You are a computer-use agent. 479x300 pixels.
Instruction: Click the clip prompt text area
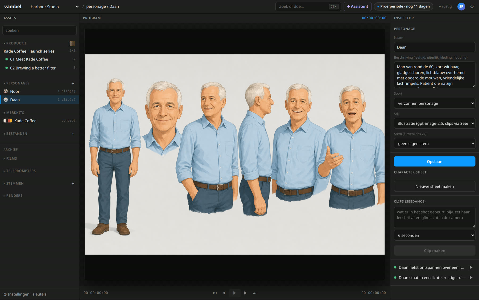tap(435, 217)
